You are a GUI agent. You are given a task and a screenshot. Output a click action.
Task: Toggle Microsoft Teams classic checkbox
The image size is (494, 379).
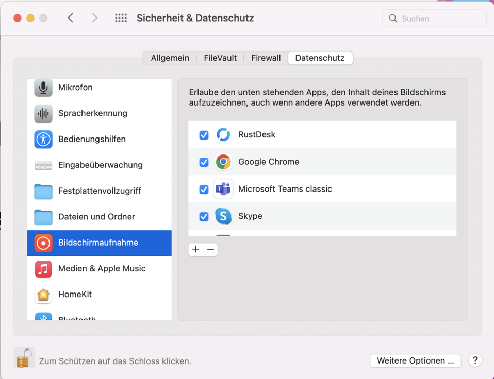(x=204, y=189)
